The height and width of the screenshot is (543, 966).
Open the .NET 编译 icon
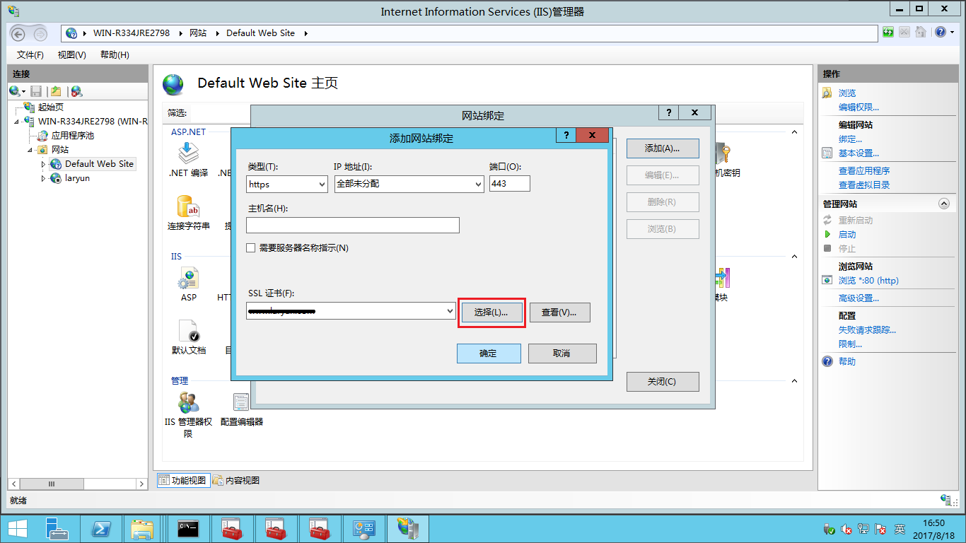point(188,157)
